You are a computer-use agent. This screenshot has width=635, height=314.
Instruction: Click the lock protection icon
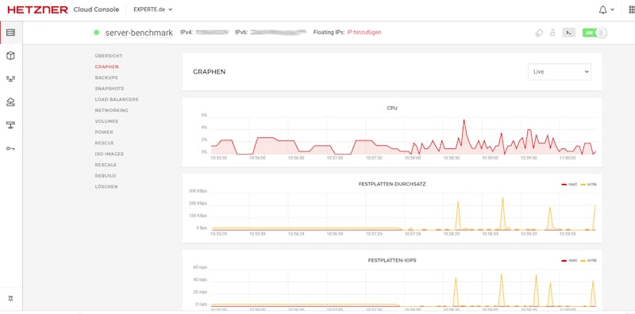click(552, 33)
